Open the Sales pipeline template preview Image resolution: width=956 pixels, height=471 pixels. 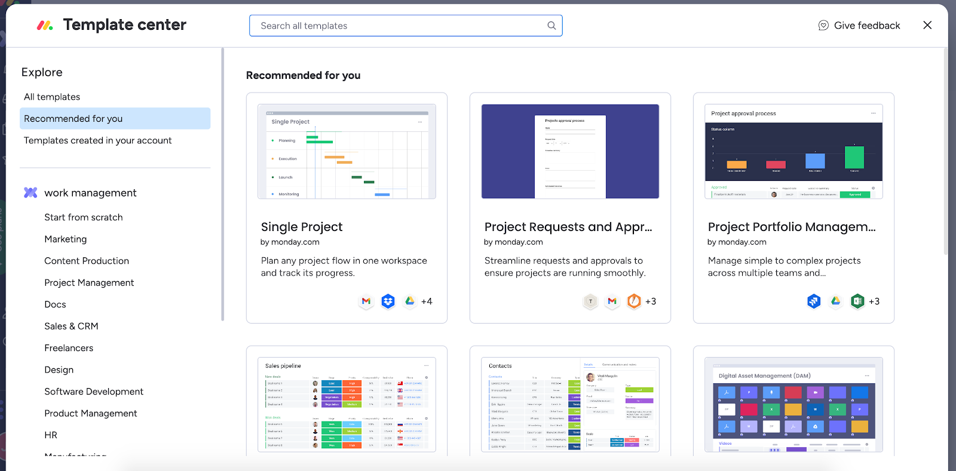pos(347,405)
